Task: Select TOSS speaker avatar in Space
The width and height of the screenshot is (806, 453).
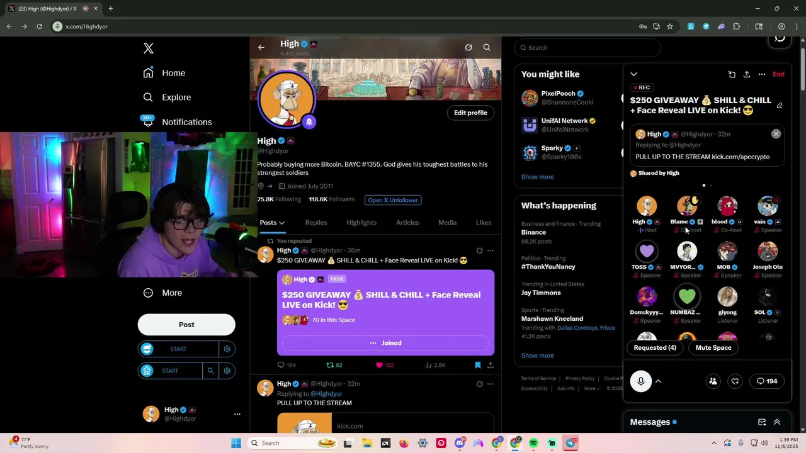Action: 647,252
